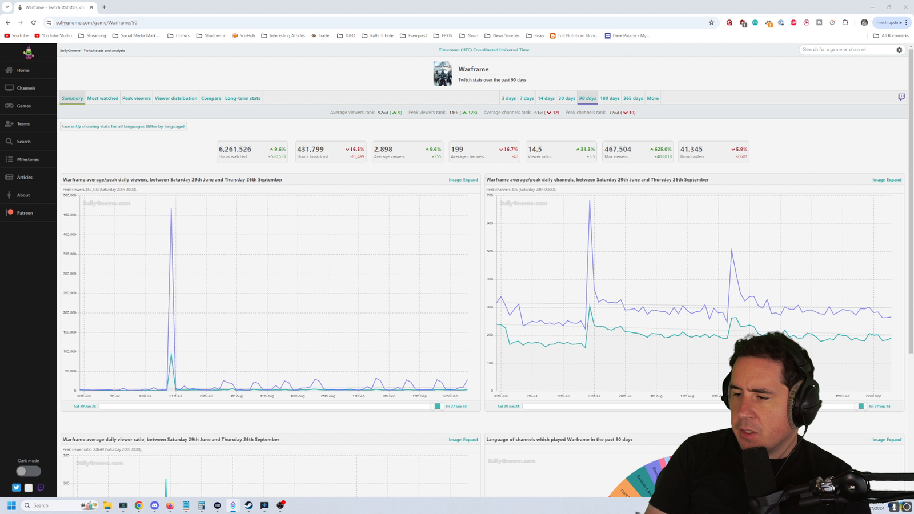
Task: Click the search for a game field
Action: click(847, 50)
